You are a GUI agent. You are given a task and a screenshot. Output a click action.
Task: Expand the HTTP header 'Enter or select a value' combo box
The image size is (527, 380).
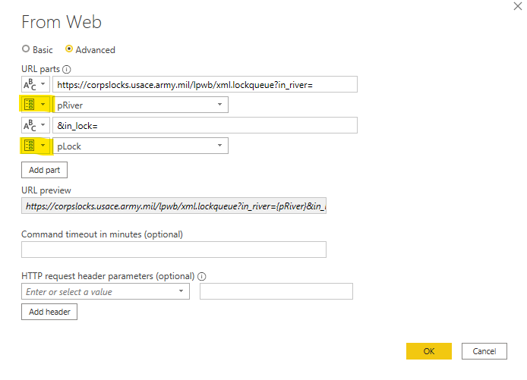pos(181,291)
